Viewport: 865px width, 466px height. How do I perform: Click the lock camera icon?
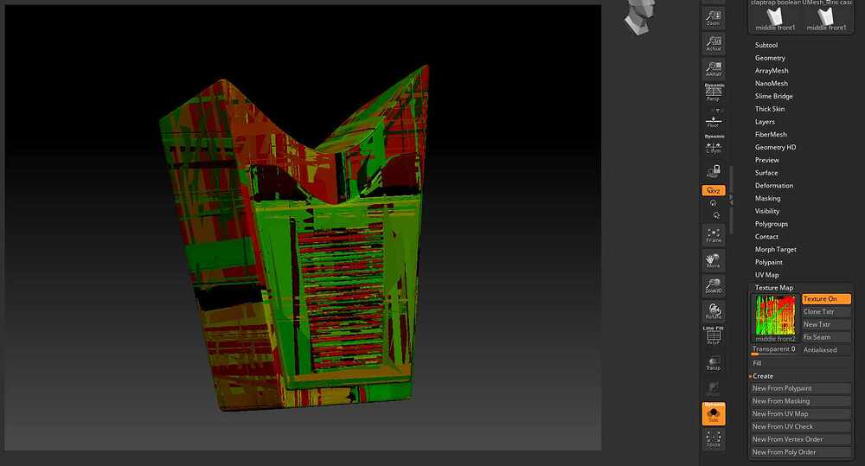(x=714, y=171)
